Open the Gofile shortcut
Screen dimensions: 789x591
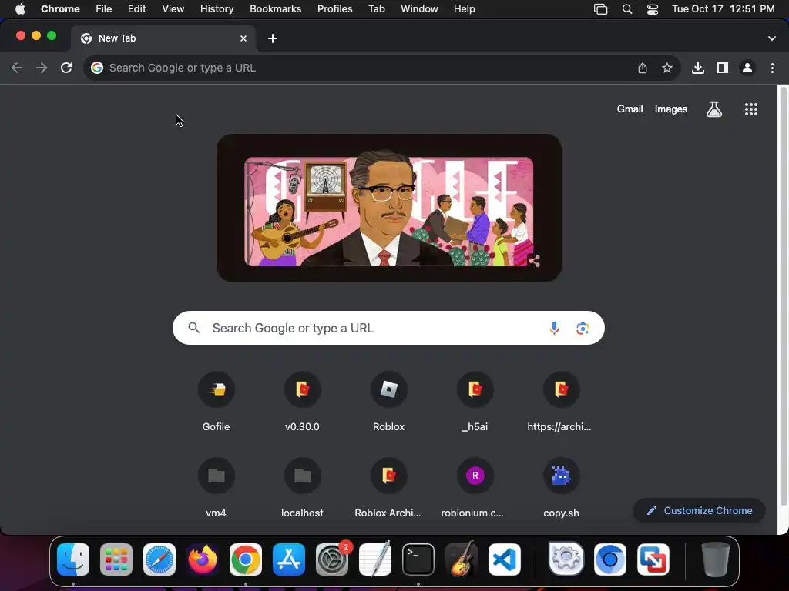click(217, 402)
